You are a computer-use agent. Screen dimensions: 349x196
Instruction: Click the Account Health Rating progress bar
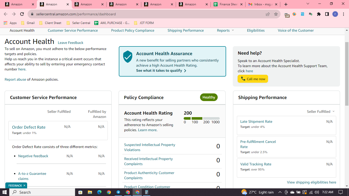[x=202, y=118]
